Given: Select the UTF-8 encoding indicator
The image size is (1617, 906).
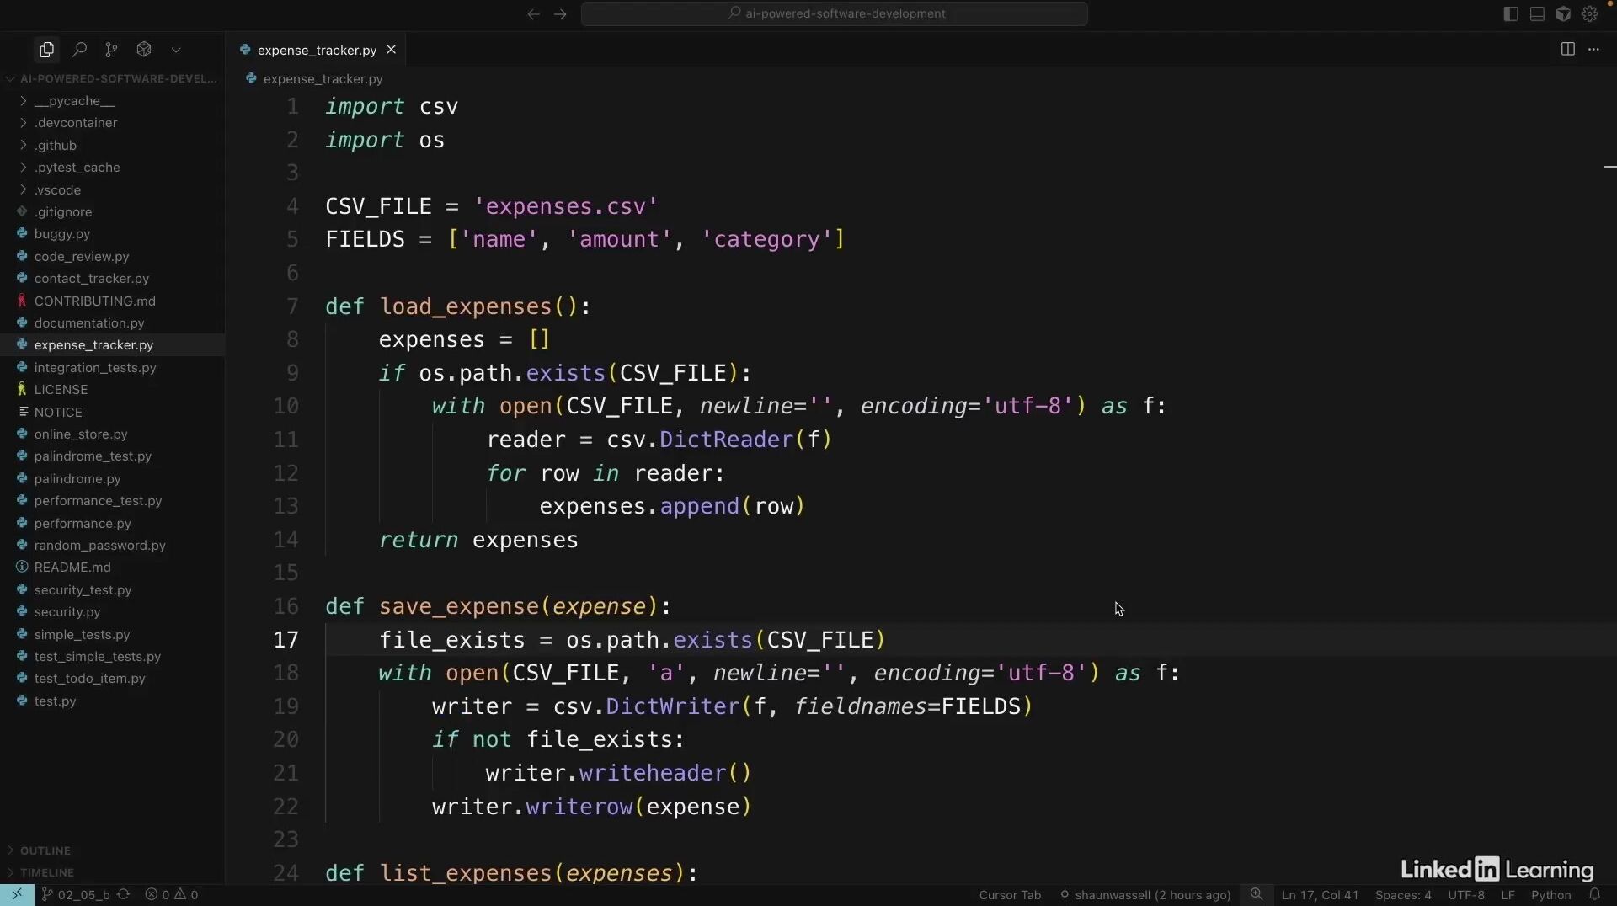Looking at the screenshot, I should pos(1466,895).
